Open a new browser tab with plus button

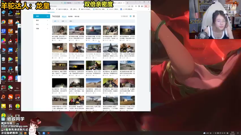tap(127, 3)
